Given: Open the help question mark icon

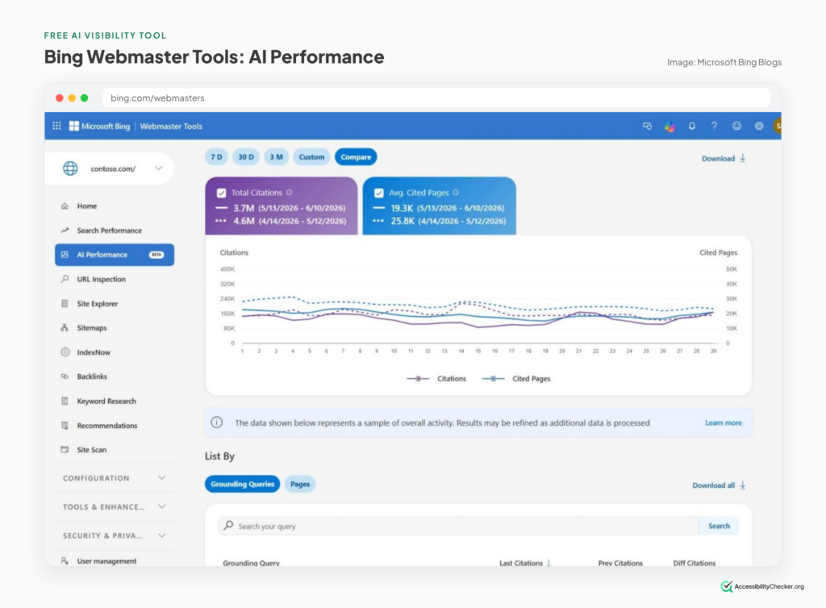Looking at the screenshot, I should tap(714, 126).
